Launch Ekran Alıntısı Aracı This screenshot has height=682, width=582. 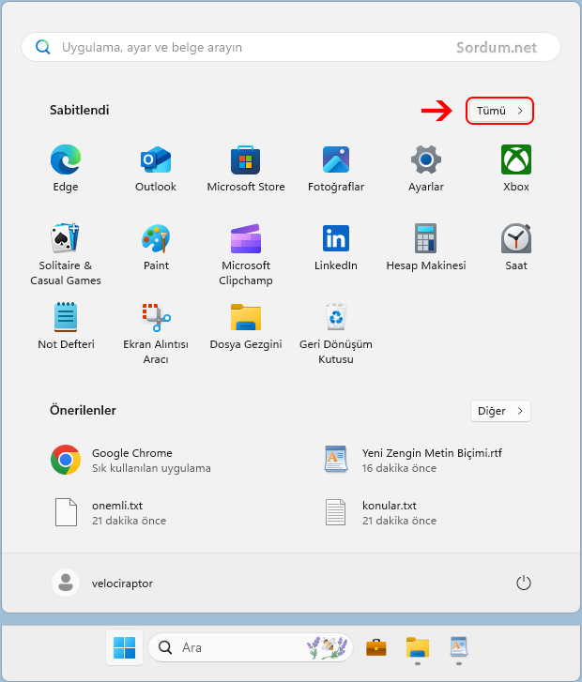point(156,334)
